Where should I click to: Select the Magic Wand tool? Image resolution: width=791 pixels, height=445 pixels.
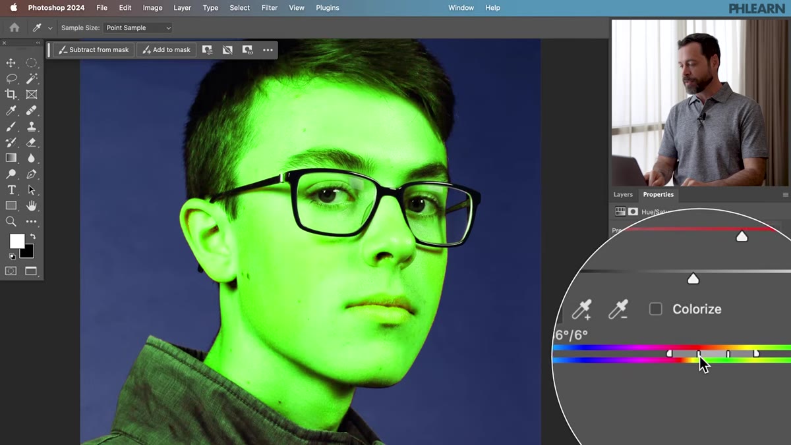[31, 78]
